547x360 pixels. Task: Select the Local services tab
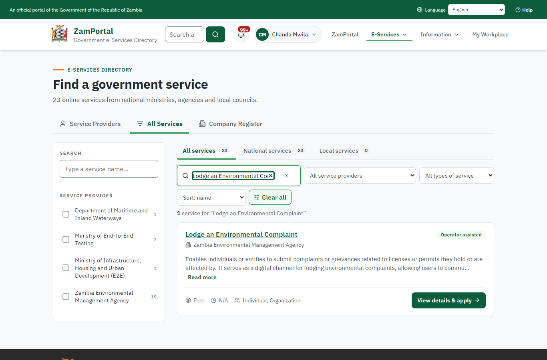[x=344, y=151]
